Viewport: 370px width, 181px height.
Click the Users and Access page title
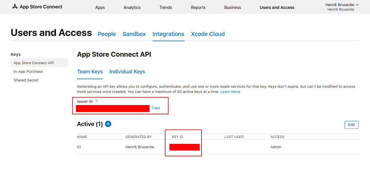click(51, 33)
